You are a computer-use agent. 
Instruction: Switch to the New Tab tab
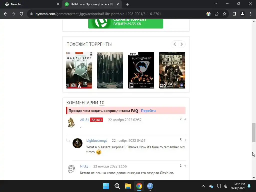pos(31,4)
